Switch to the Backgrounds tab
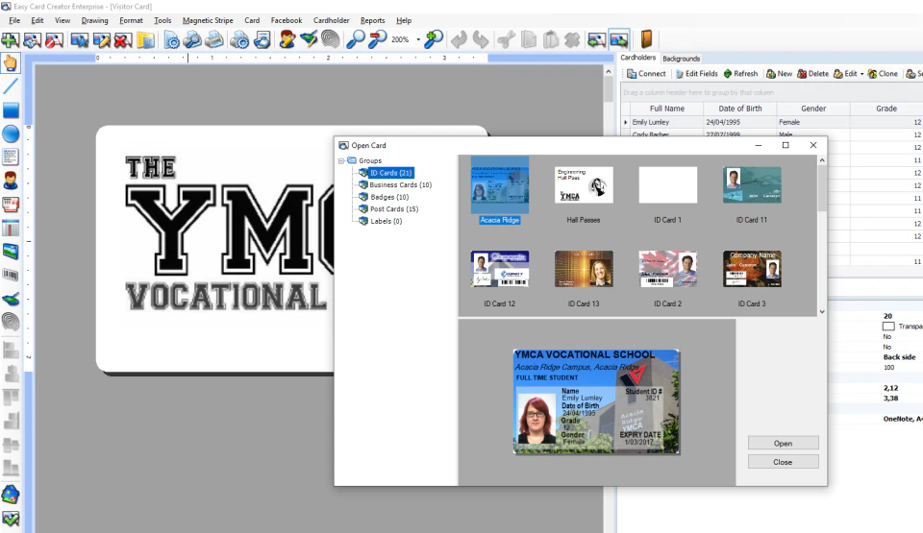Image resolution: width=923 pixels, height=533 pixels. pyautogui.click(x=681, y=59)
